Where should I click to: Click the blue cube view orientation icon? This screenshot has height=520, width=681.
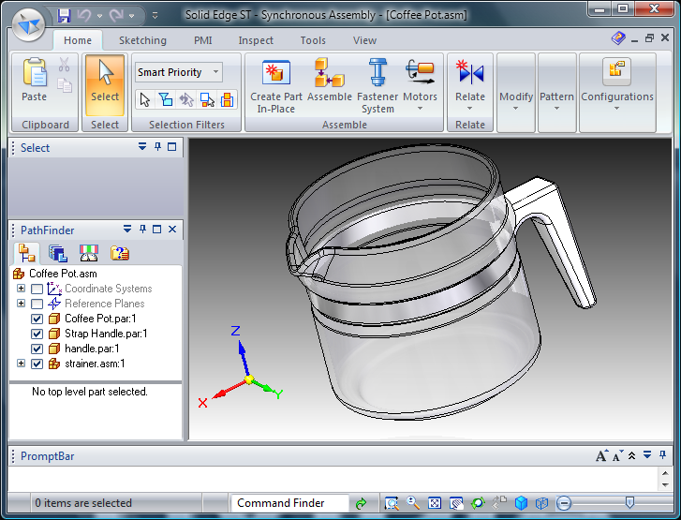(x=521, y=503)
